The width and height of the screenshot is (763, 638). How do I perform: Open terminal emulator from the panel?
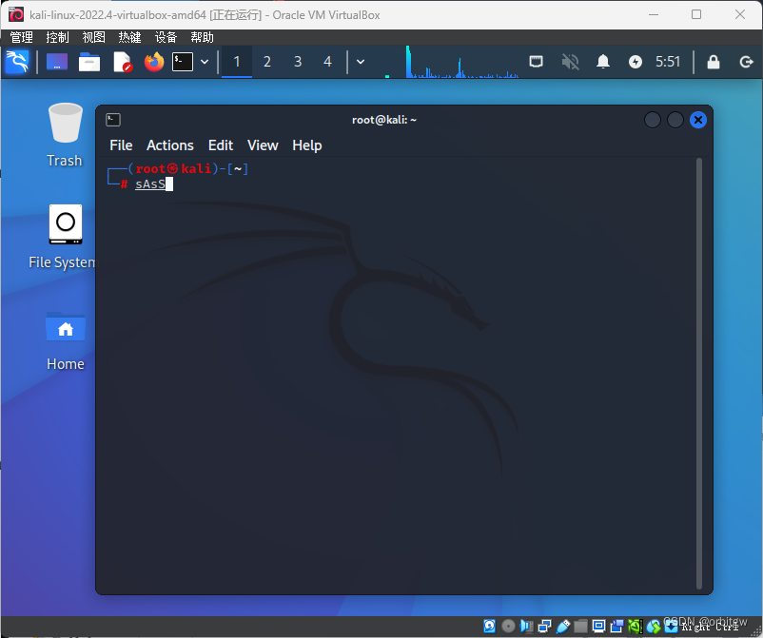point(183,62)
